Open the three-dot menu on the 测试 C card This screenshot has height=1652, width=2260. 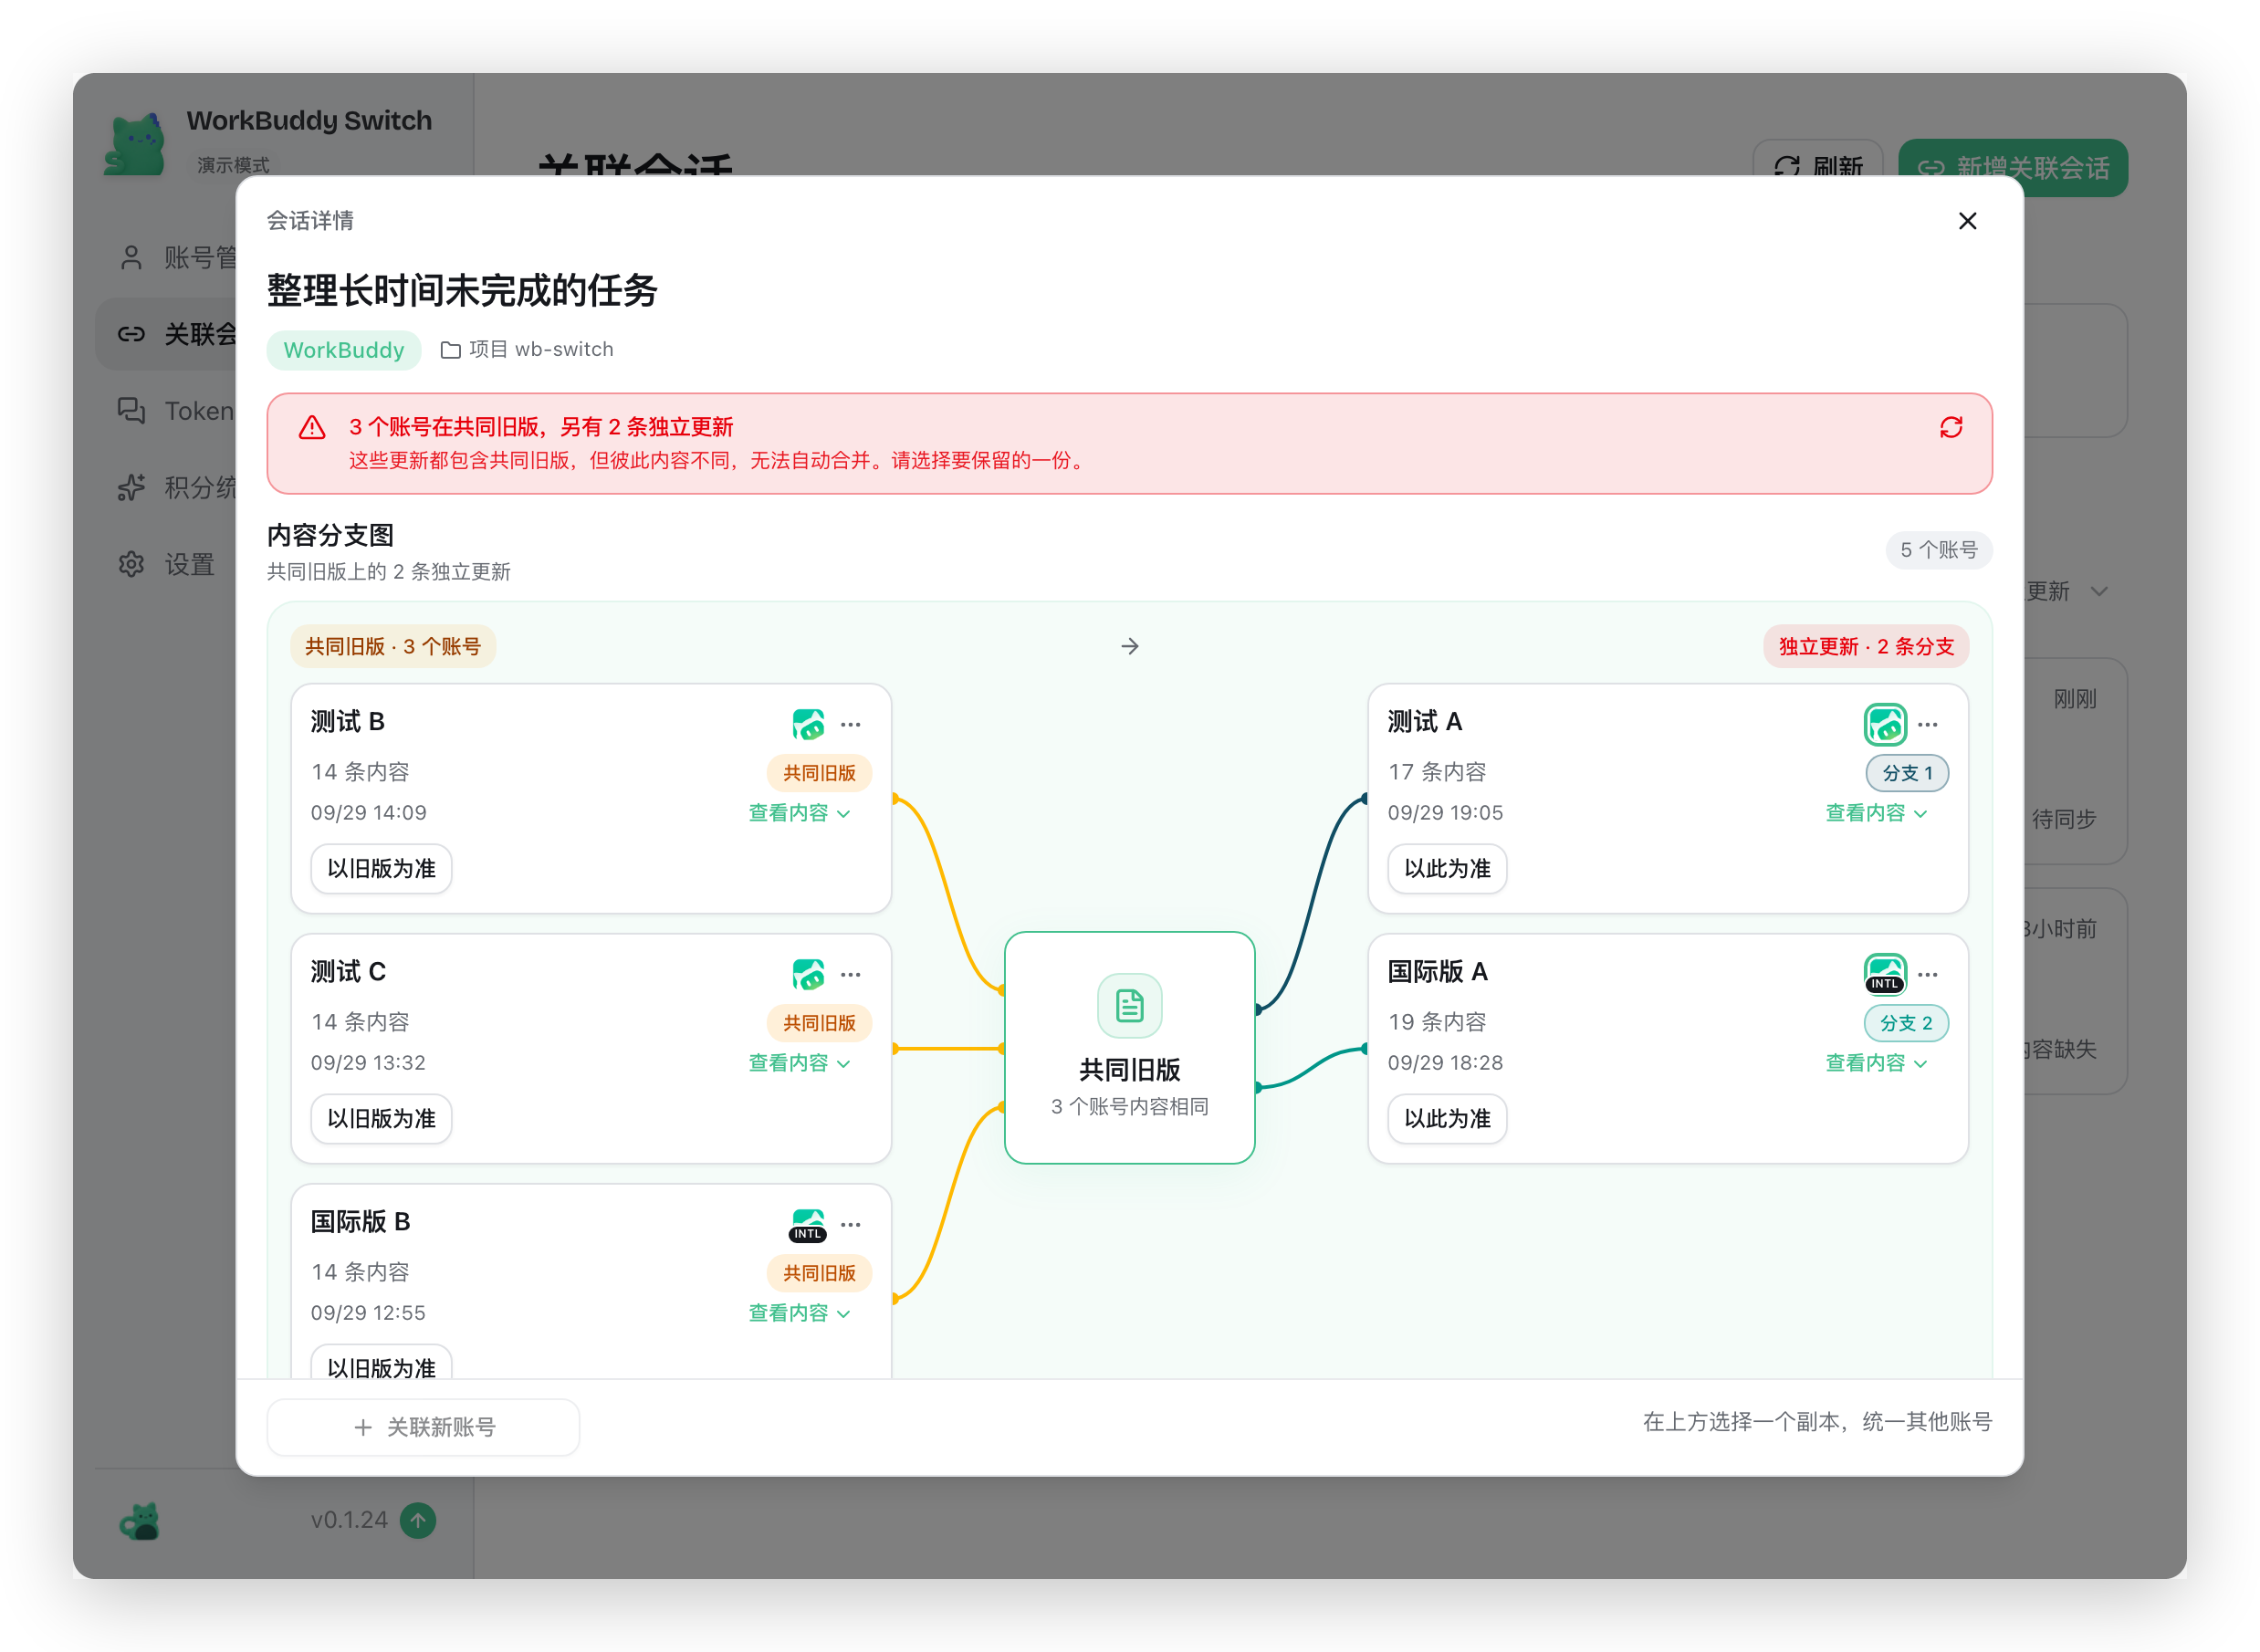(850, 974)
